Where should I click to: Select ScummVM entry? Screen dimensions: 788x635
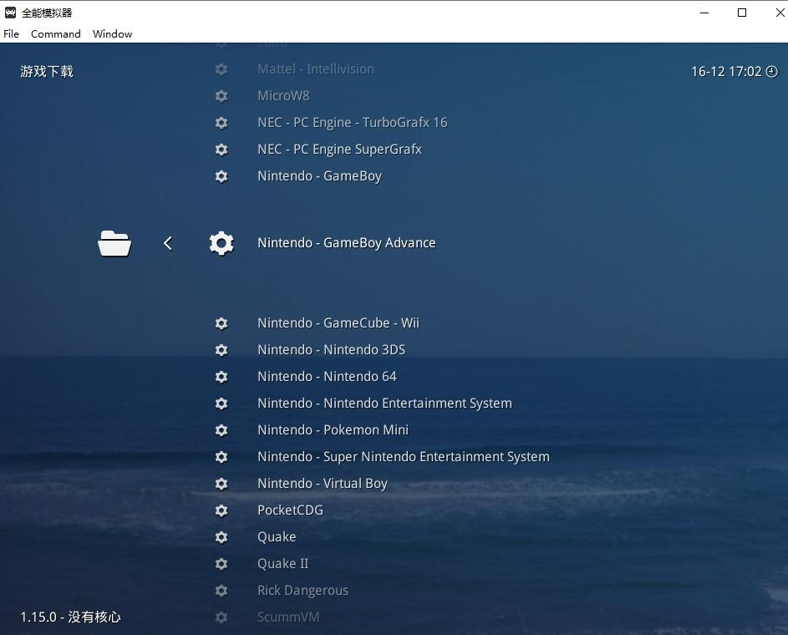288,617
